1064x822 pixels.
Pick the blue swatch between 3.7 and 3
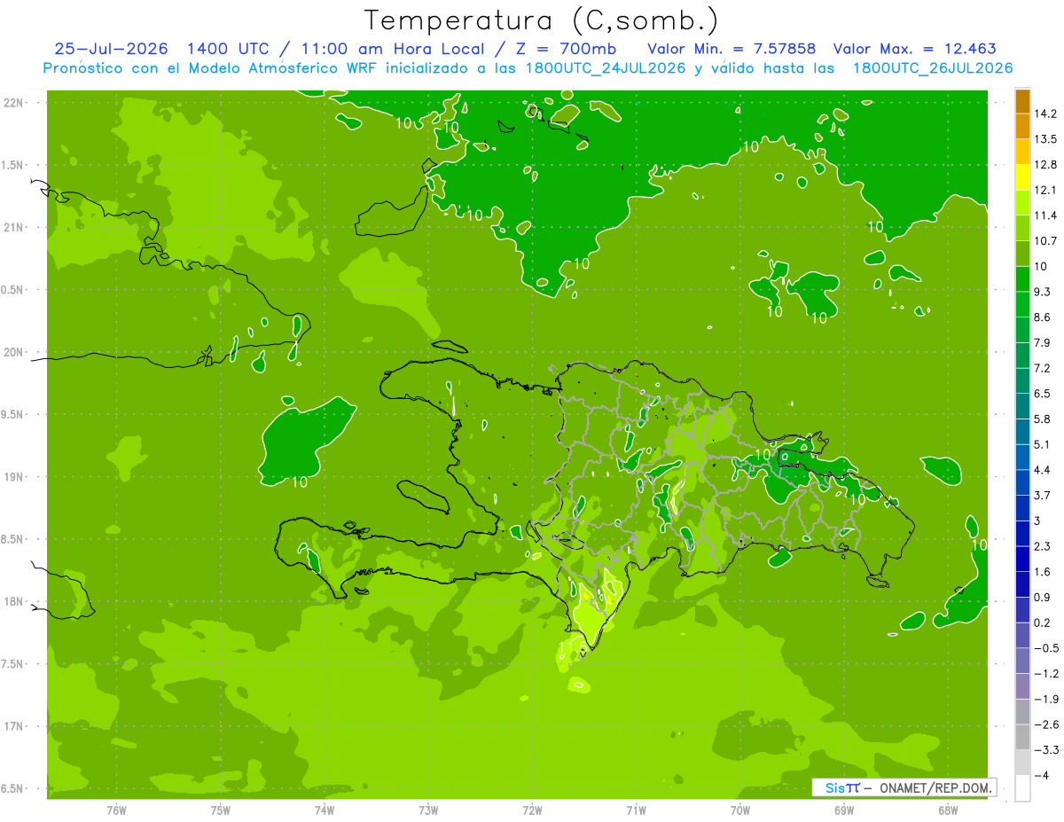1022,508
